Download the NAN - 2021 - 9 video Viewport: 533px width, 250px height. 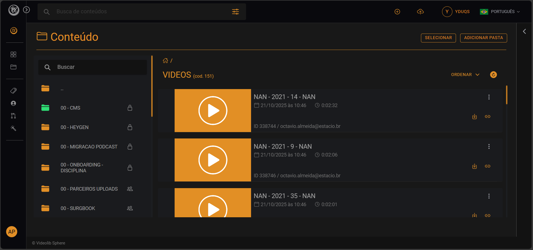coord(474,166)
